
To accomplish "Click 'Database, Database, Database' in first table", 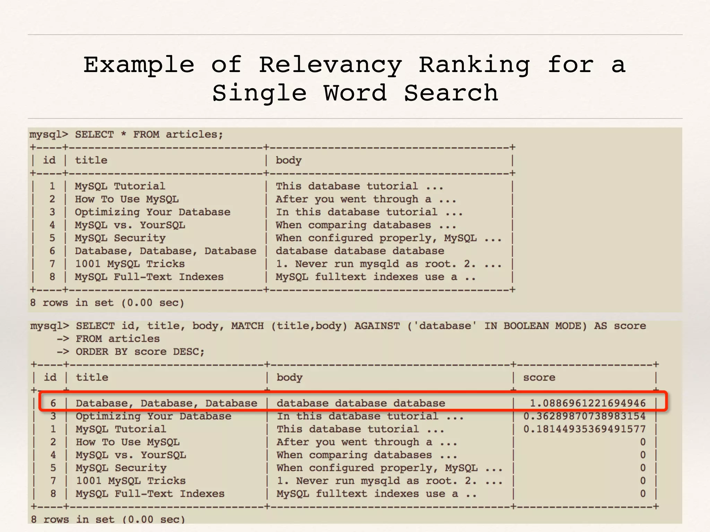I will [x=166, y=251].
